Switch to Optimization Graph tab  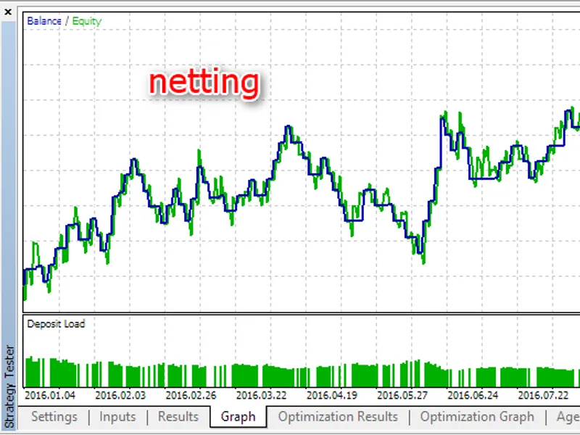[477, 416]
